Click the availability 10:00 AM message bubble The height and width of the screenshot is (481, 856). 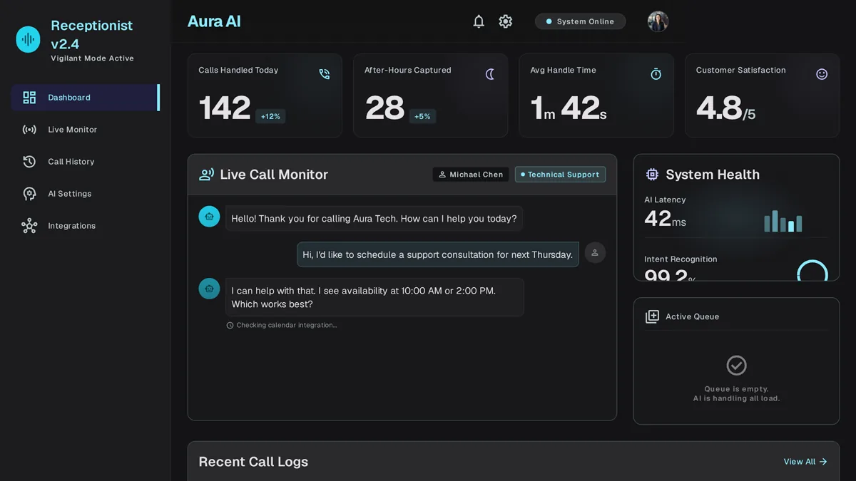tap(374, 297)
